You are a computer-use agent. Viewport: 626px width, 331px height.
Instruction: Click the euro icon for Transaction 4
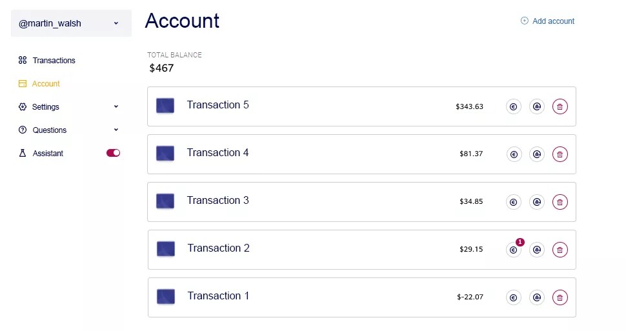click(x=514, y=154)
